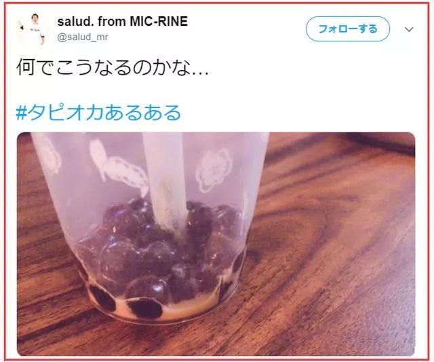Click the white cloud drawing on the cup

click(x=214, y=170)
